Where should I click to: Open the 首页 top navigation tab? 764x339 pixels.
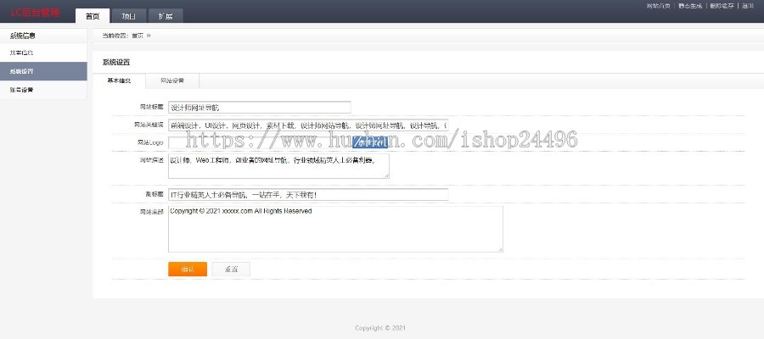(93, 16)
